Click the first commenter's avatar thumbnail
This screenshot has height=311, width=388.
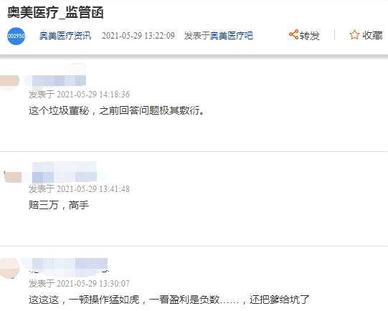9,81
